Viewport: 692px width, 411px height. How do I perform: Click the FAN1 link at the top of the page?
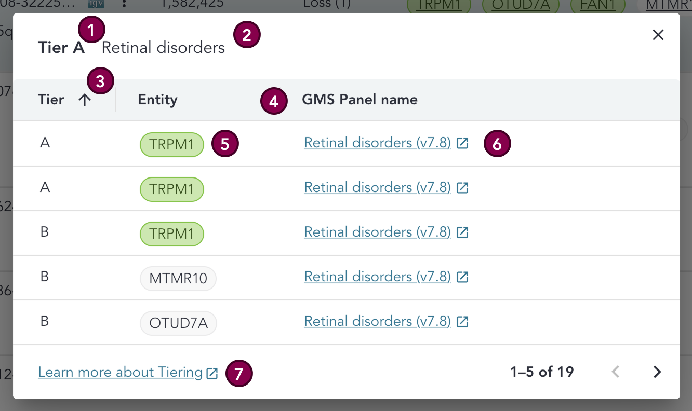[x=597, y=4]
